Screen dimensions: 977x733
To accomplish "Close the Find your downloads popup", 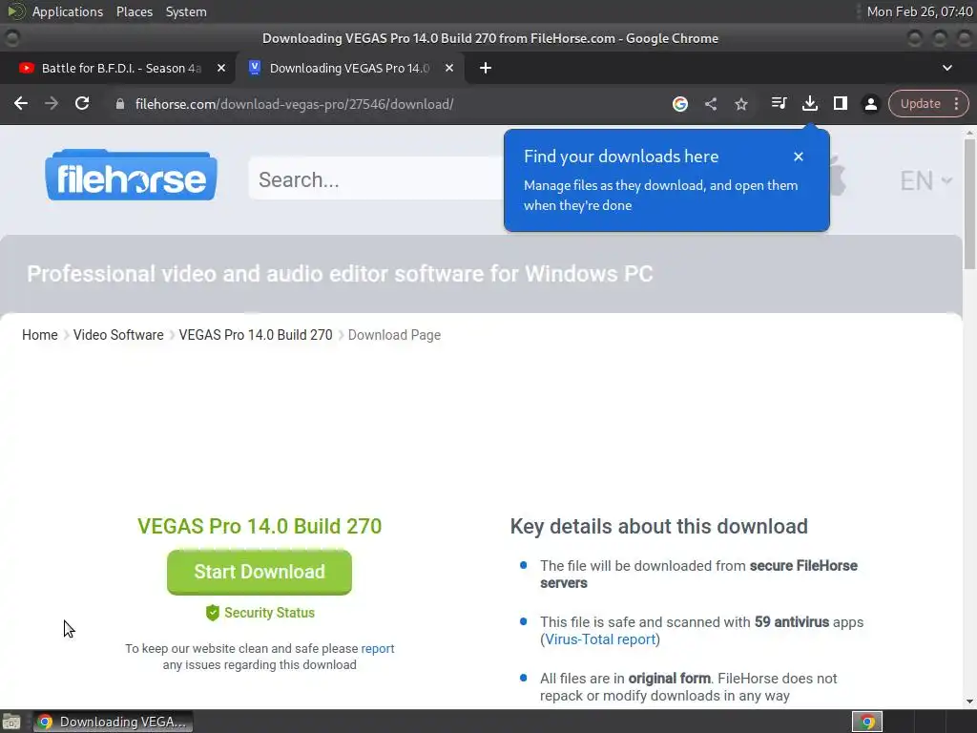I will click(x=799, y=157).
